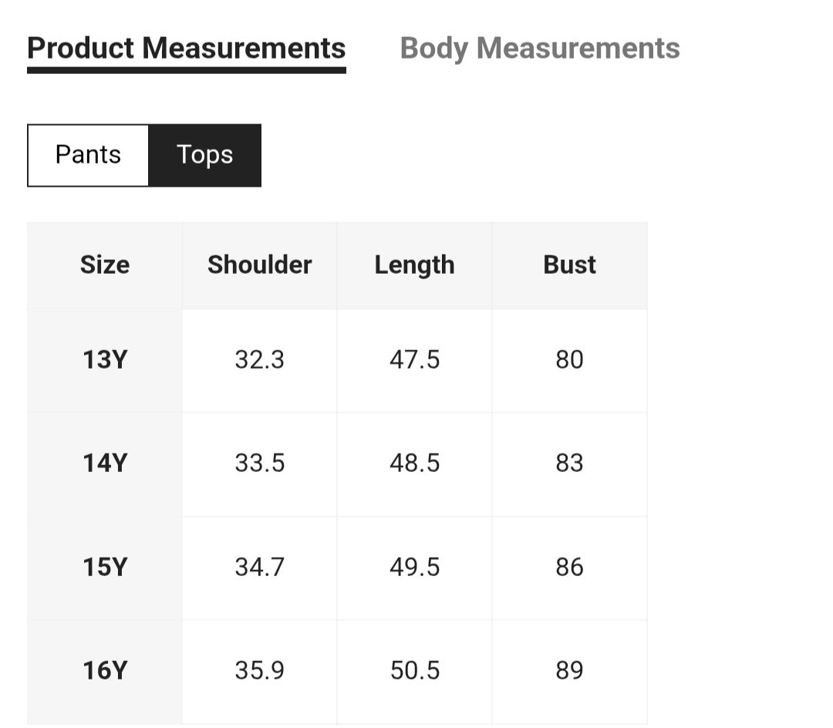This screenshot has width=833, height=728.
Task: Click the 32.3 shoulder value for 13Y
Action: click(x=259, y=360)
